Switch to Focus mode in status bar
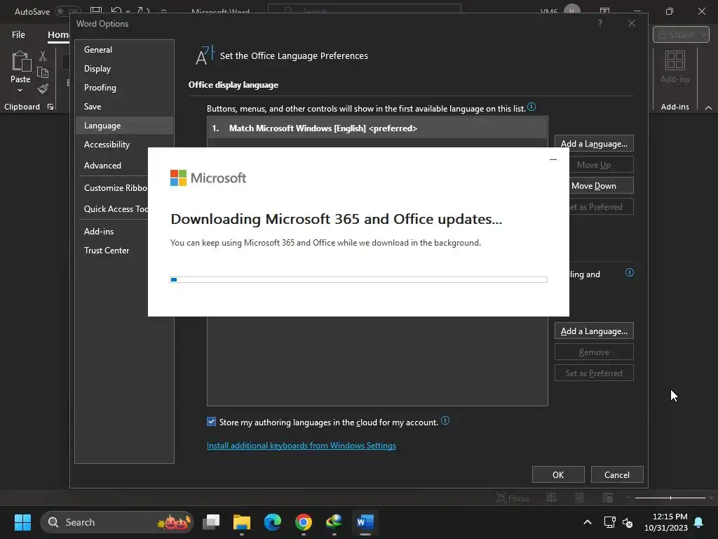 [x=513, y=498]
